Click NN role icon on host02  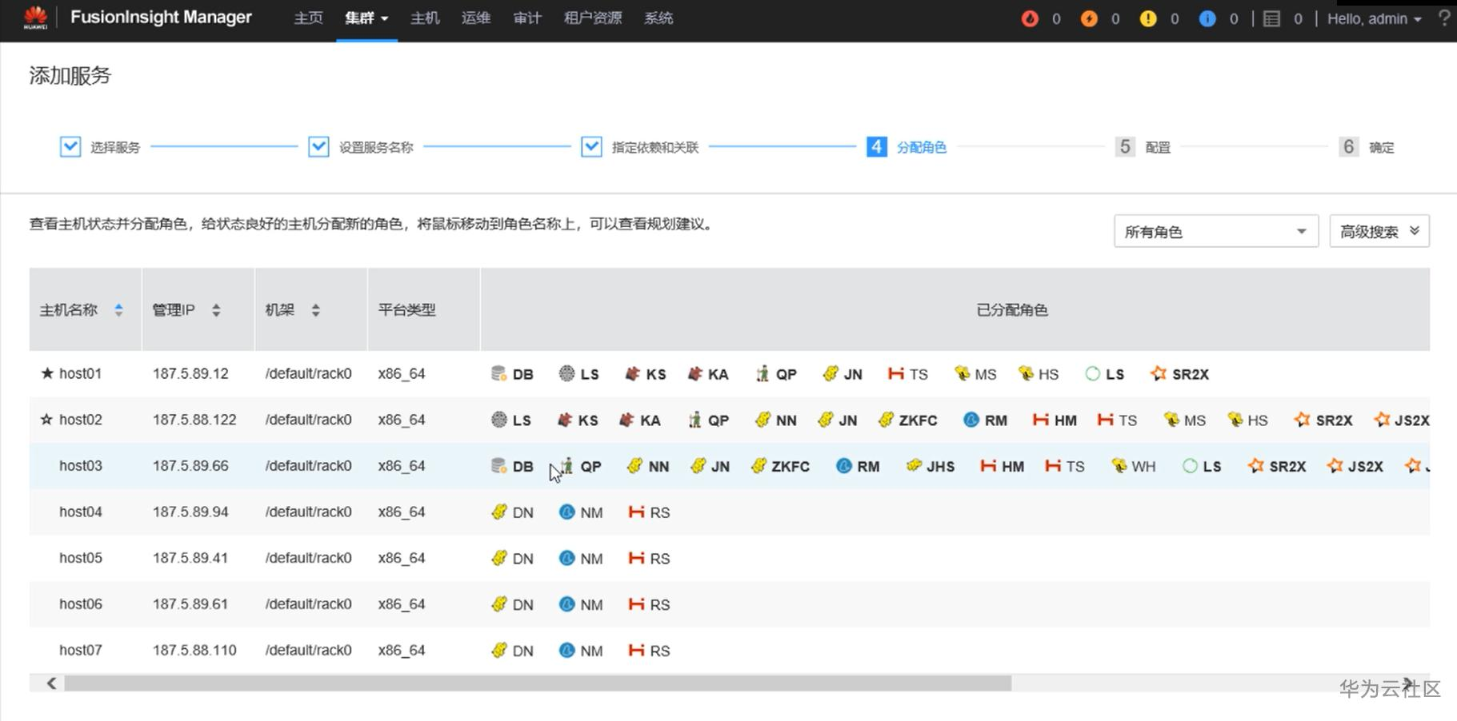(763, 420)
